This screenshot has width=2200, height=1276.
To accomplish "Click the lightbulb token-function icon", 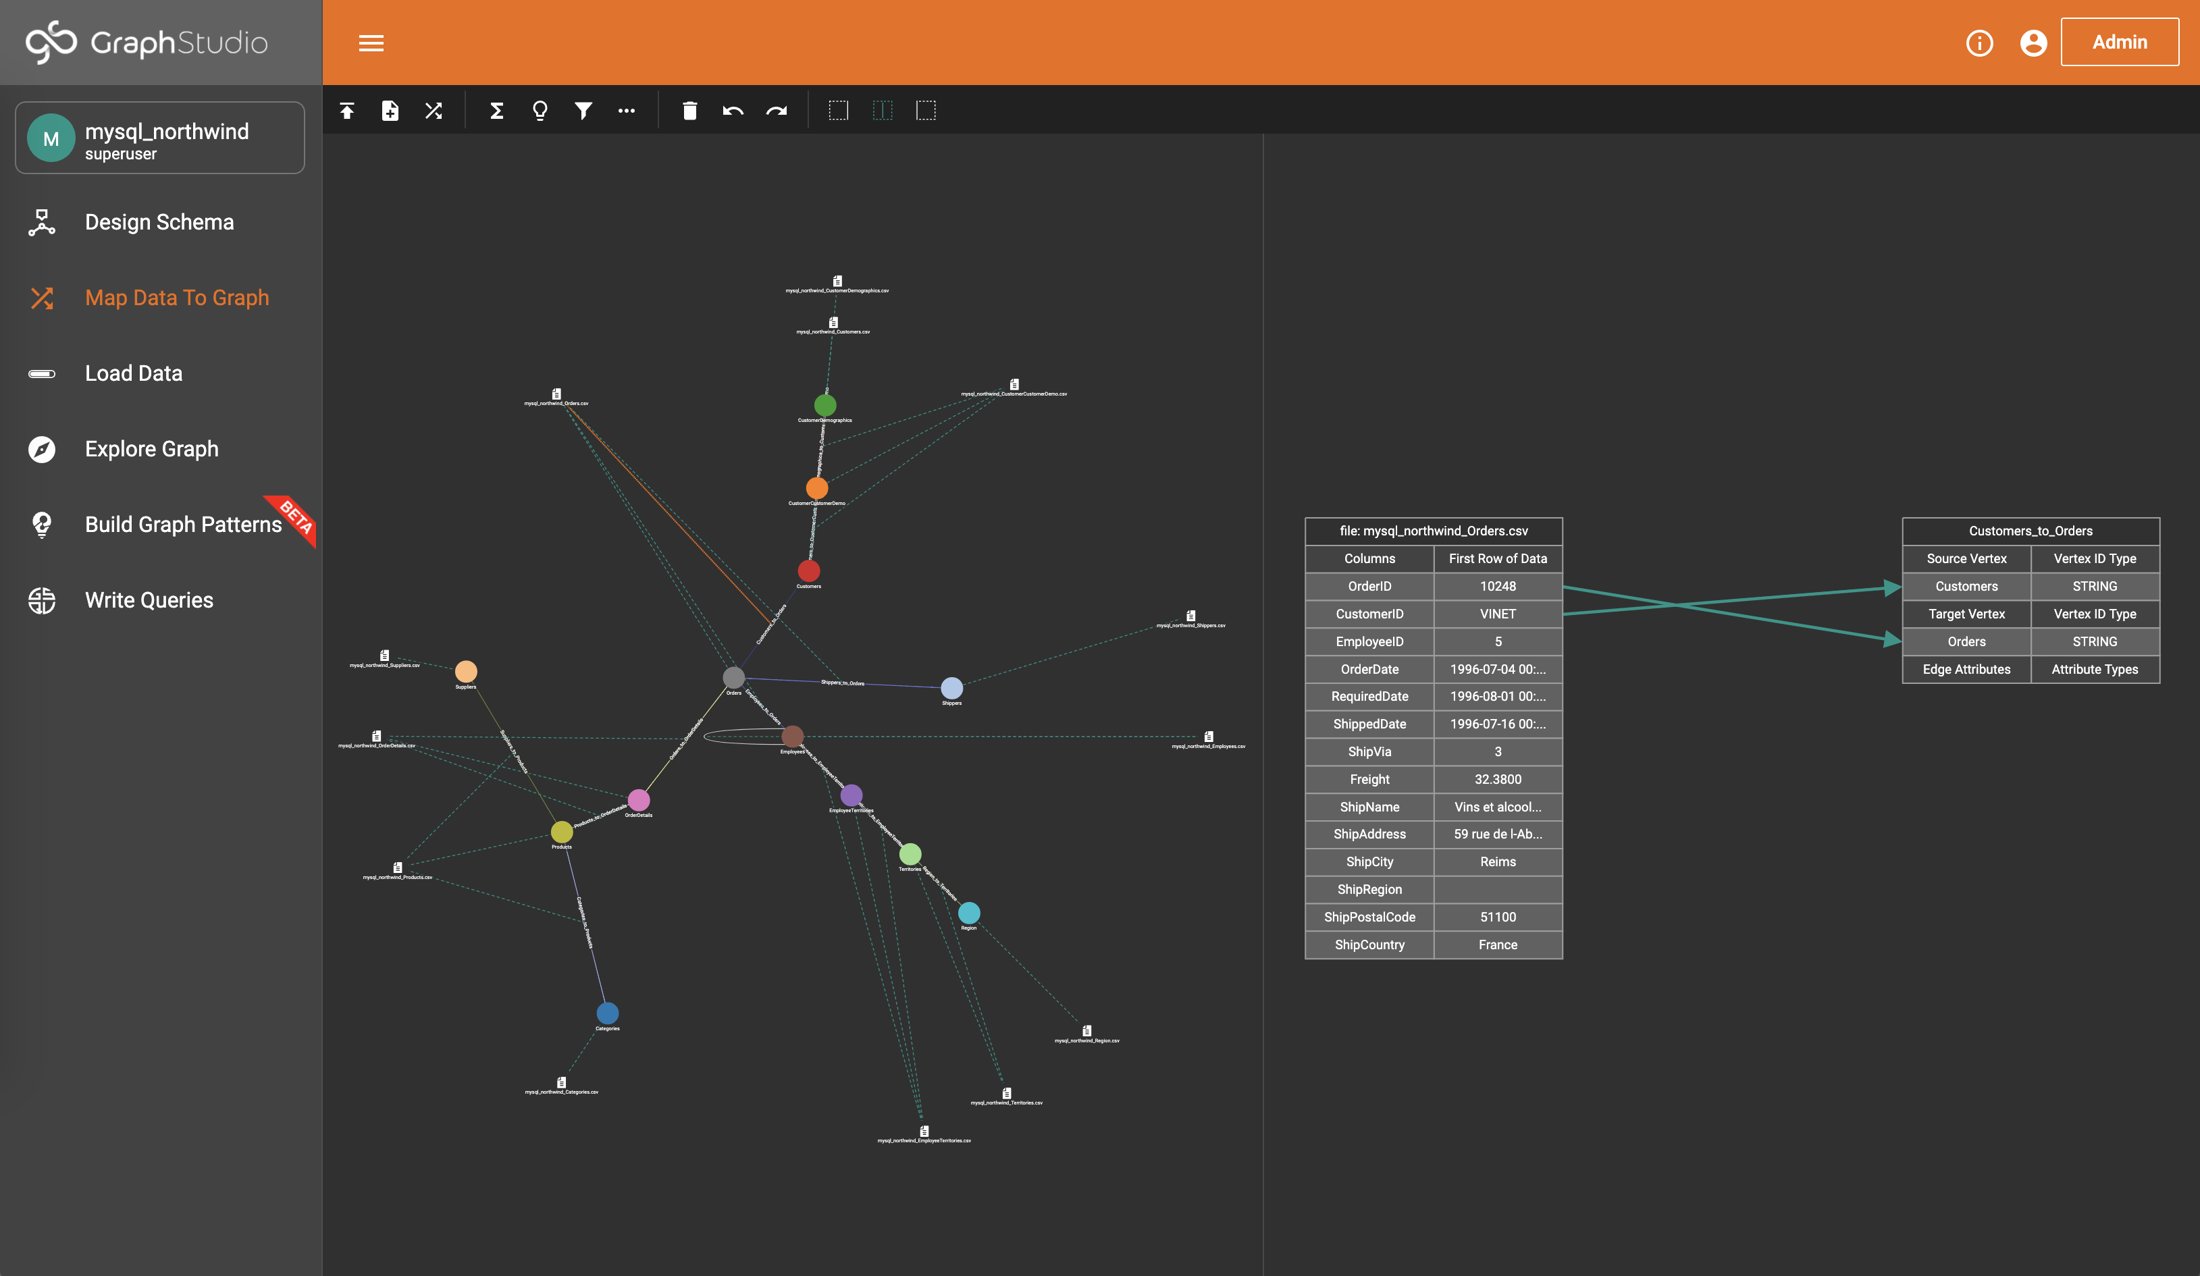I will pyautogui.click(x=540, y=110).
